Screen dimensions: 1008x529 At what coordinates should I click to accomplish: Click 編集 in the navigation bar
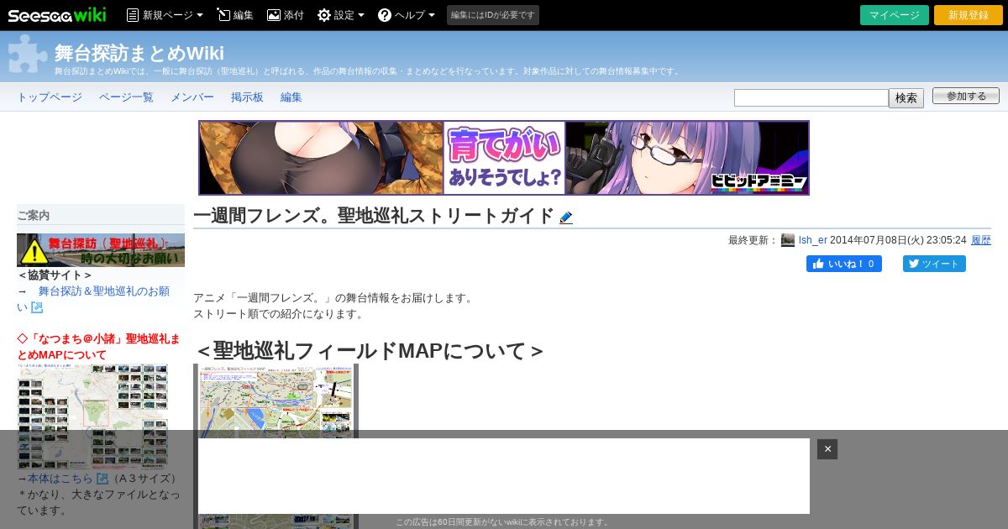(x=291, y=97)
